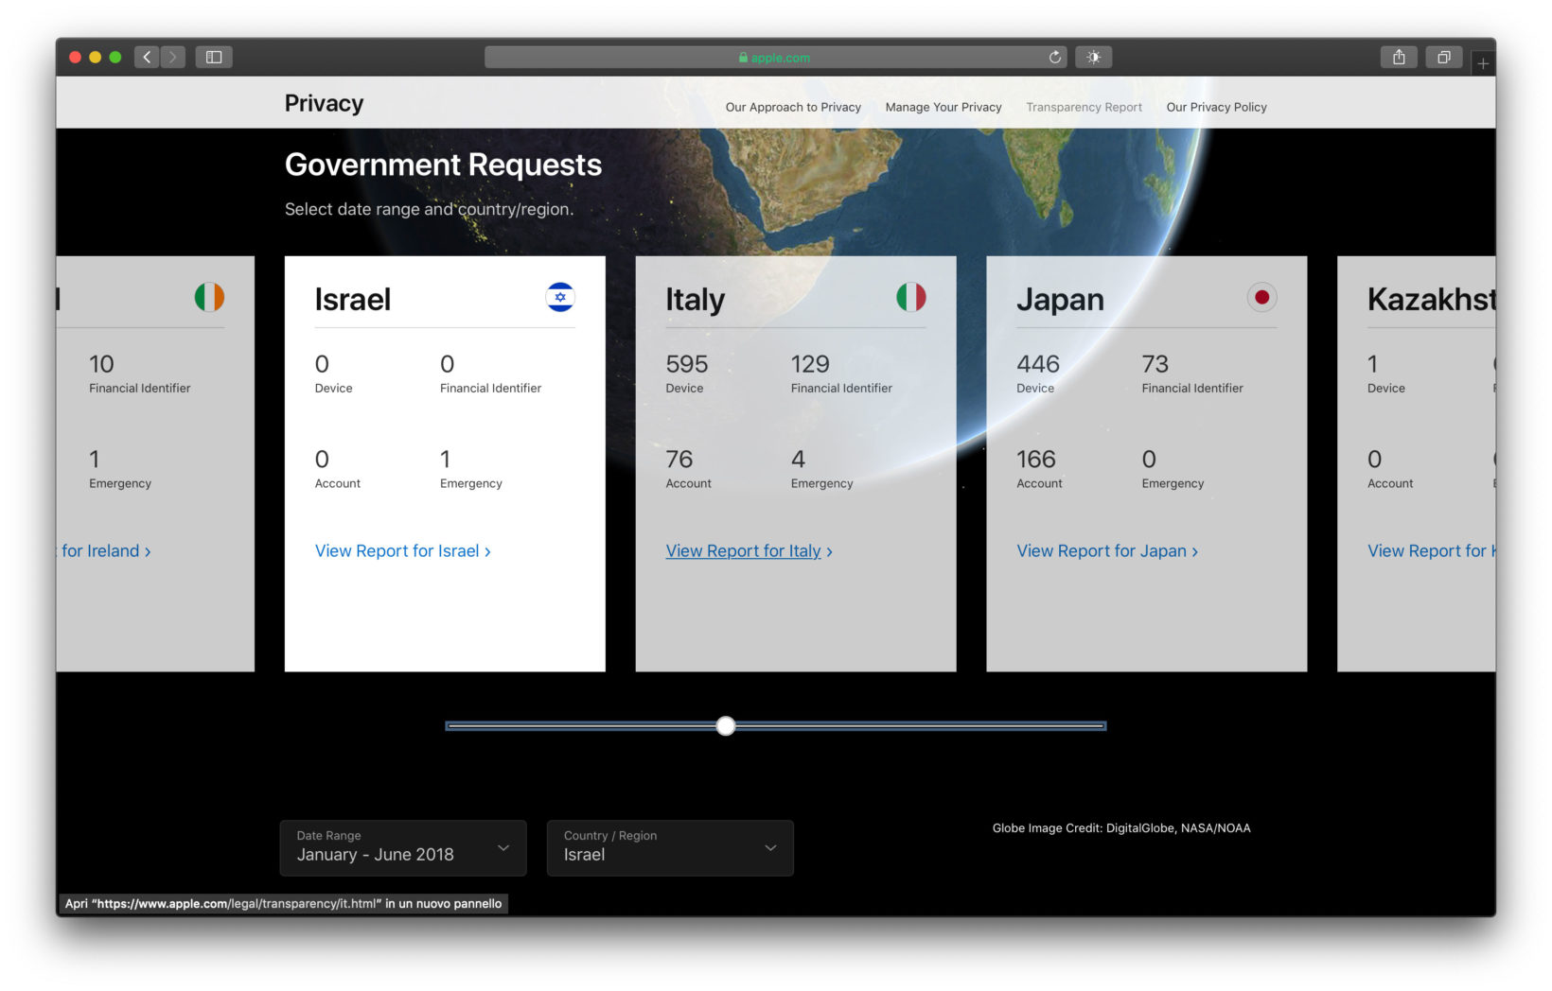Click Italy's 129 Financial Identifier count

coord(810,365)
